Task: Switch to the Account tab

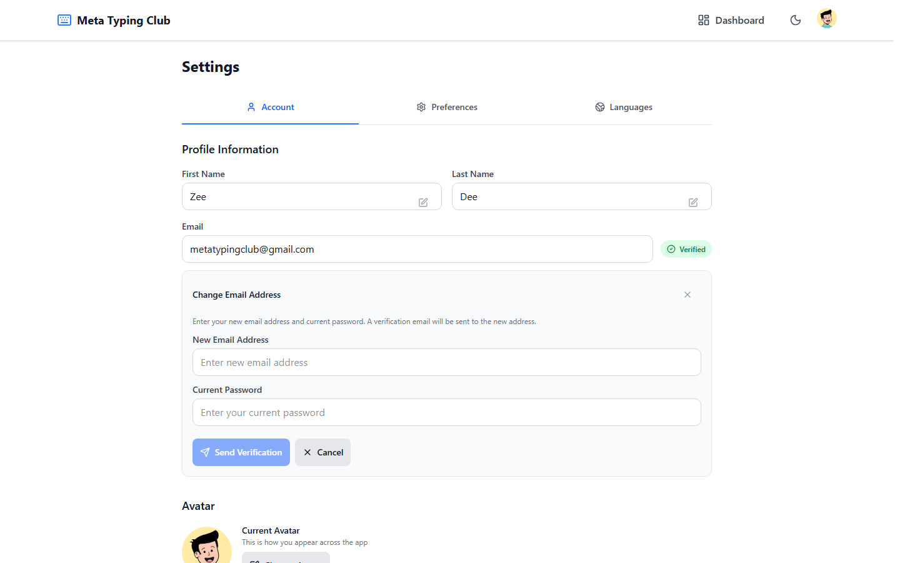Action: tap(270, 107)
